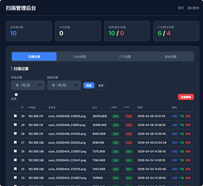
Task: Click the 重置 reset button
Action: coord(101,86)
